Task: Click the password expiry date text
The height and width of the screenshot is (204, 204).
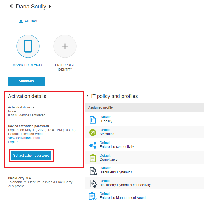Action: (x=42, y=130)
